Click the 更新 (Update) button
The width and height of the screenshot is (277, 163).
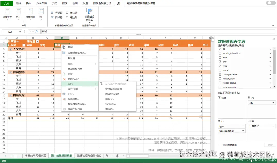click(x=270, y=145)
